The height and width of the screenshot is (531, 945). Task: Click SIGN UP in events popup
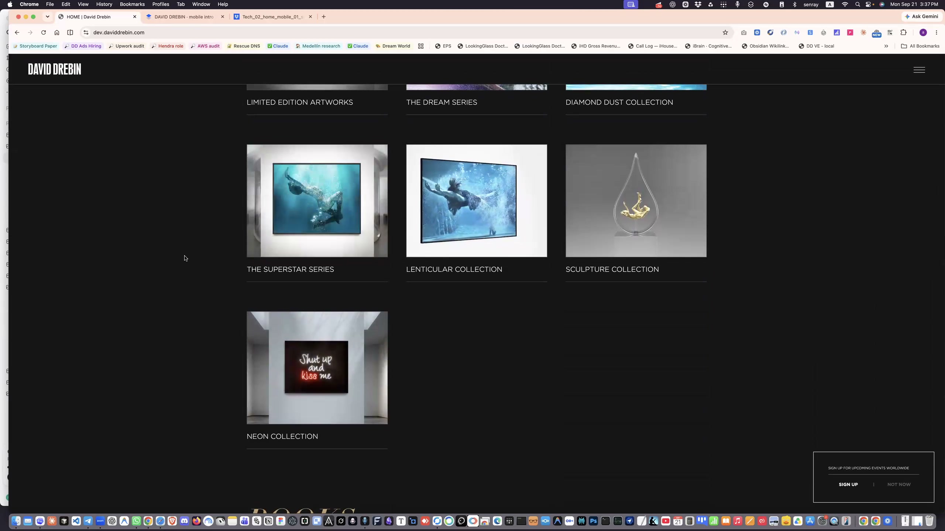tap(848, 484)
